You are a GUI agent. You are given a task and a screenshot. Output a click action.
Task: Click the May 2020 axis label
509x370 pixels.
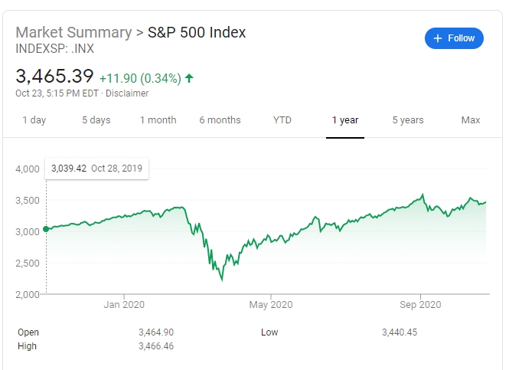tap(272, 305)
